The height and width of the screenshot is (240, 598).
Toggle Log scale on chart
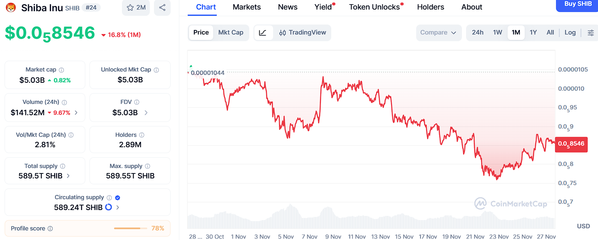pyautogui.click(x=570, y=32)
